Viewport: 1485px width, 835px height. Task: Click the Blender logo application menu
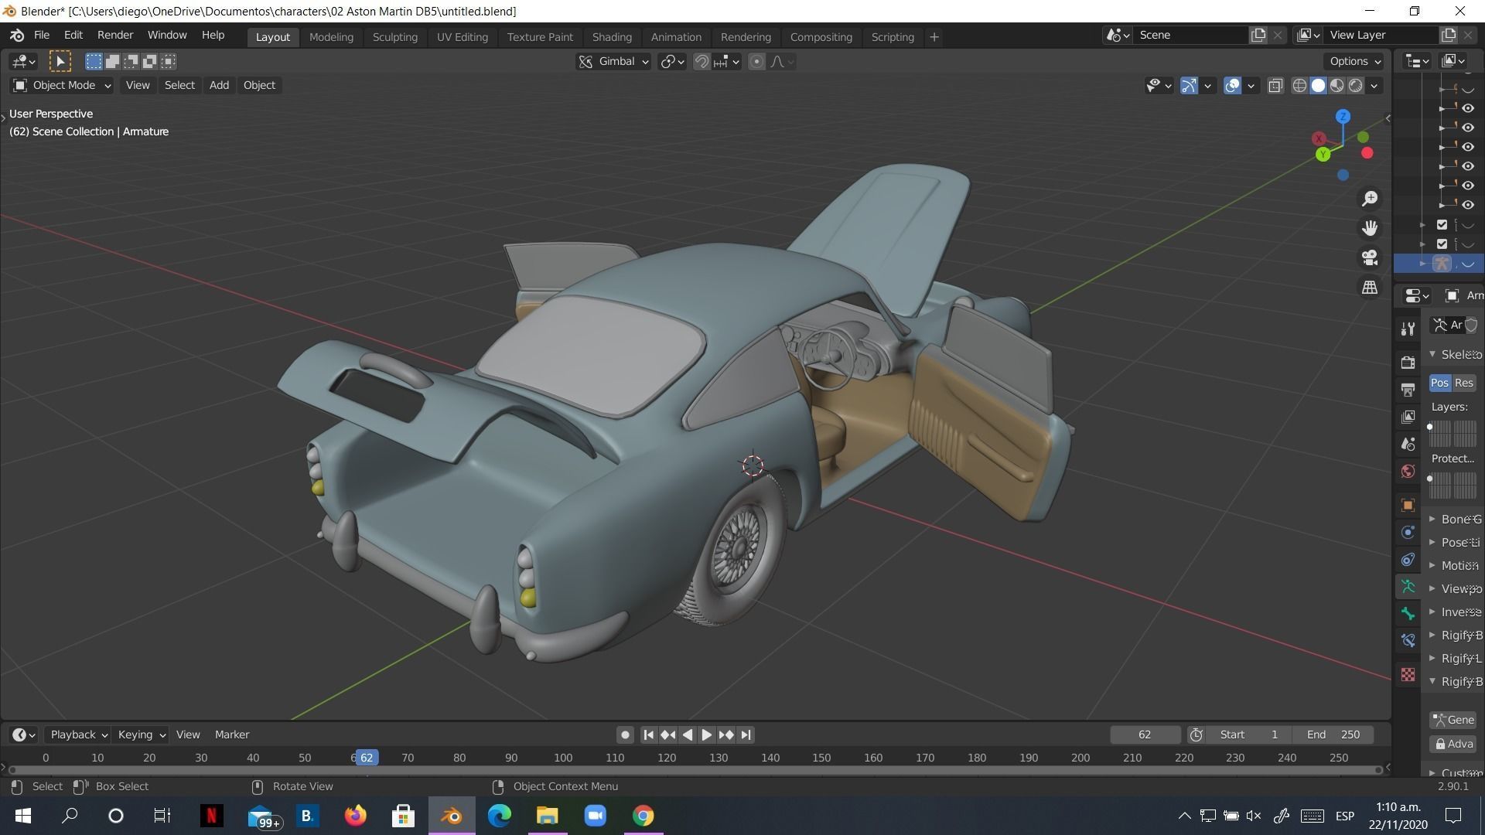(17, 36)
